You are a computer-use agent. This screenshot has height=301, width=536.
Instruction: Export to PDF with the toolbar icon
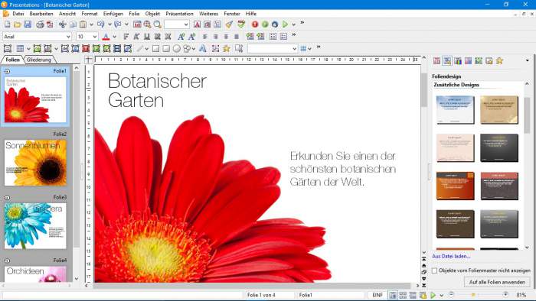pyautogui.click(x=50, y=24)
